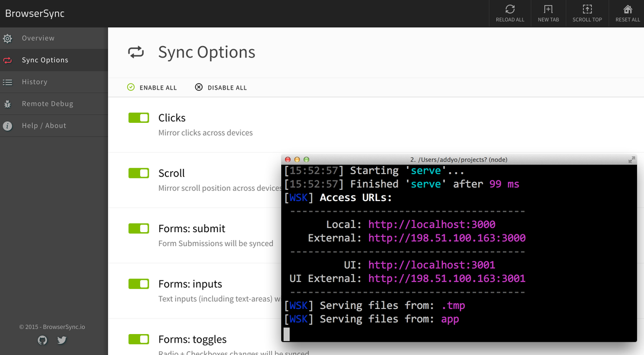Click the 'Access URLs:' line in terminal
Screen dimensions: 644x355
[356, 197]
